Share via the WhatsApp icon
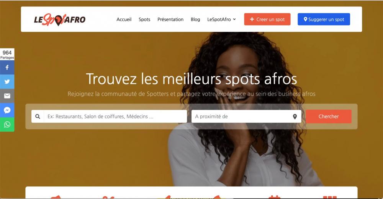The height and width of the screenshot is (199, 383). click(7, 125)
